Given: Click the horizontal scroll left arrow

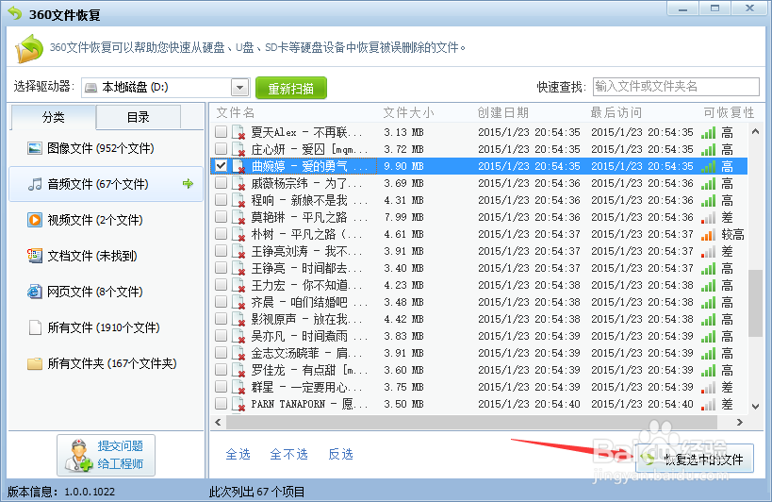Looking at the screenshot, I should (218, 422).
